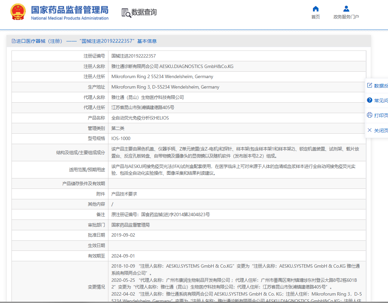Click the 批准日期 row label
388x303 pixels.
(x=97, y=235)
